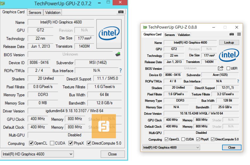Toggle CUDA checkbox in GPU-Z 0.7.2
This screenshot has height=165, width=250.
(x=52, y=143)
